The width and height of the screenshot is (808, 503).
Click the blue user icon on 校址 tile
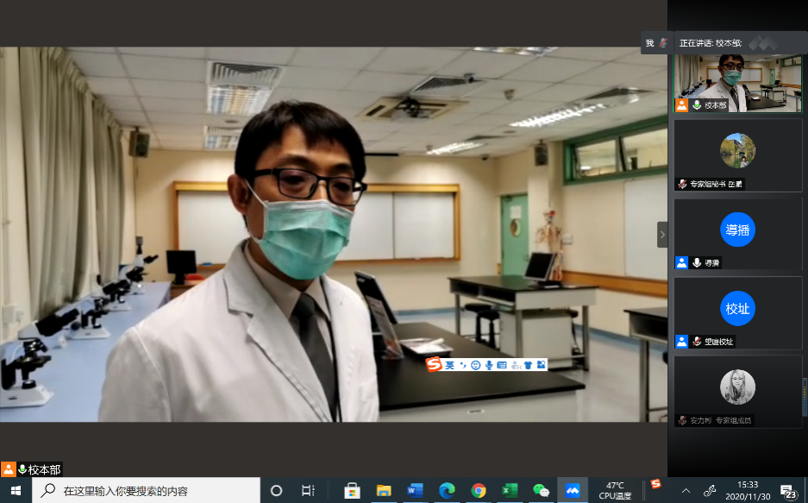pyautogui.click(x=681, y=342)
